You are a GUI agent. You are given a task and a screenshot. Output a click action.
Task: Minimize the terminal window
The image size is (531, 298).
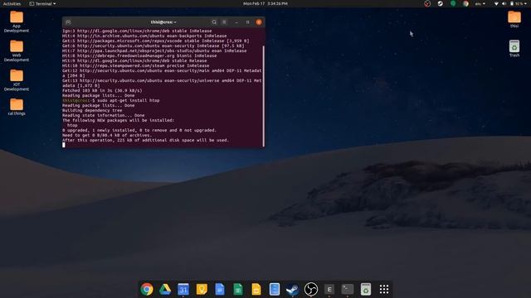coord(236,22)
